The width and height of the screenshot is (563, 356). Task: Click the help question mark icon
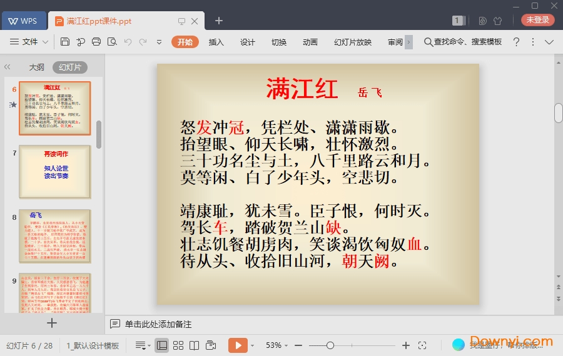(x=516, y=42)
